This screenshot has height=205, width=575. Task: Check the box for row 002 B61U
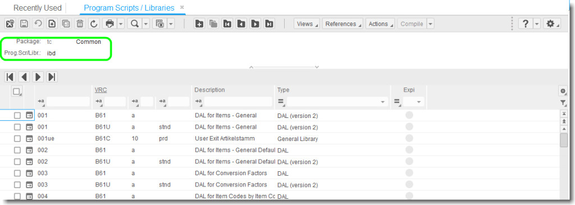pyautogui.click(x=17, y=162)
